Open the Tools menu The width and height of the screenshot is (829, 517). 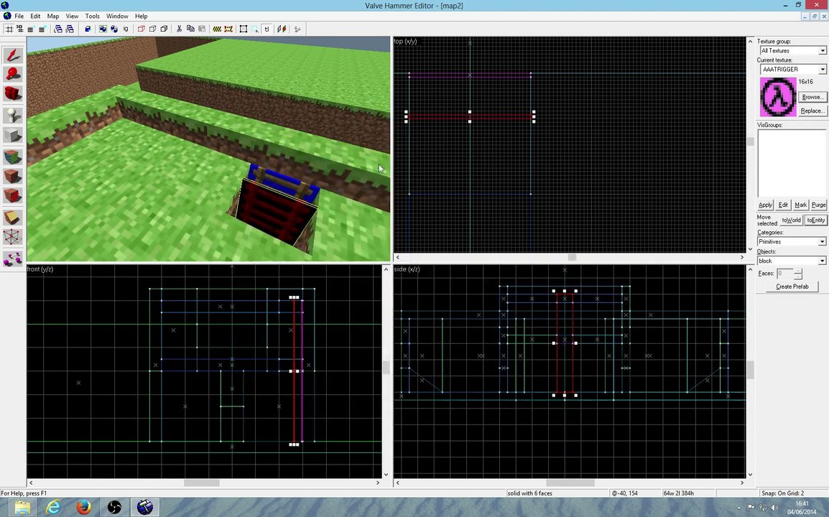(x=92, y=16)
